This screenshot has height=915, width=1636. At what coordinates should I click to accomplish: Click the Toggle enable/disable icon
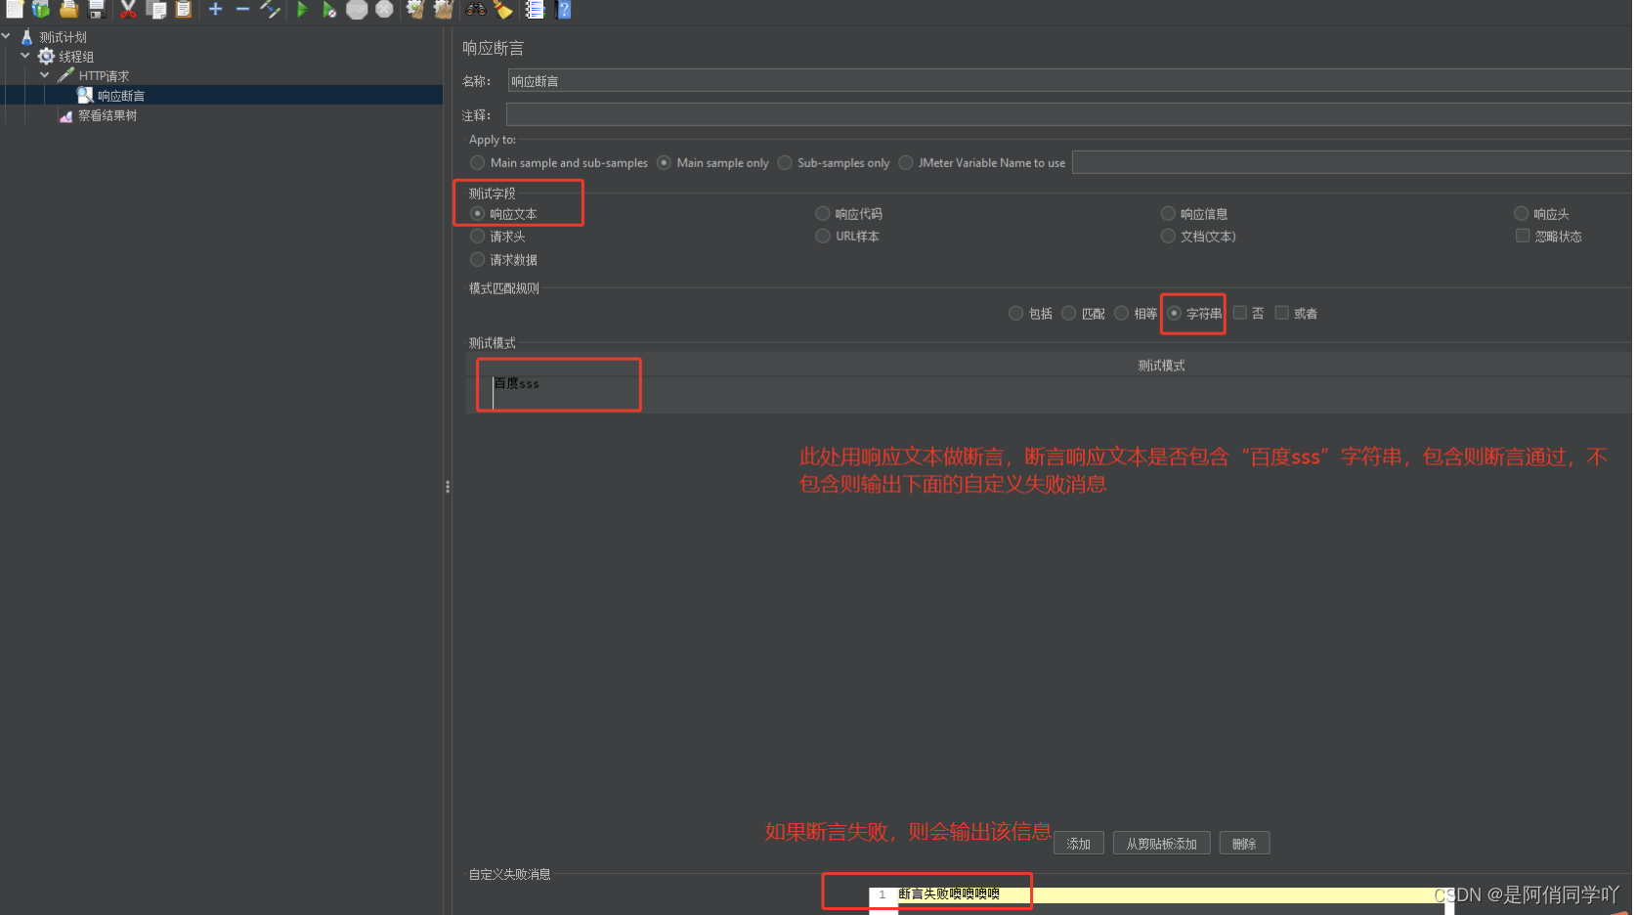tap(270, 9)
